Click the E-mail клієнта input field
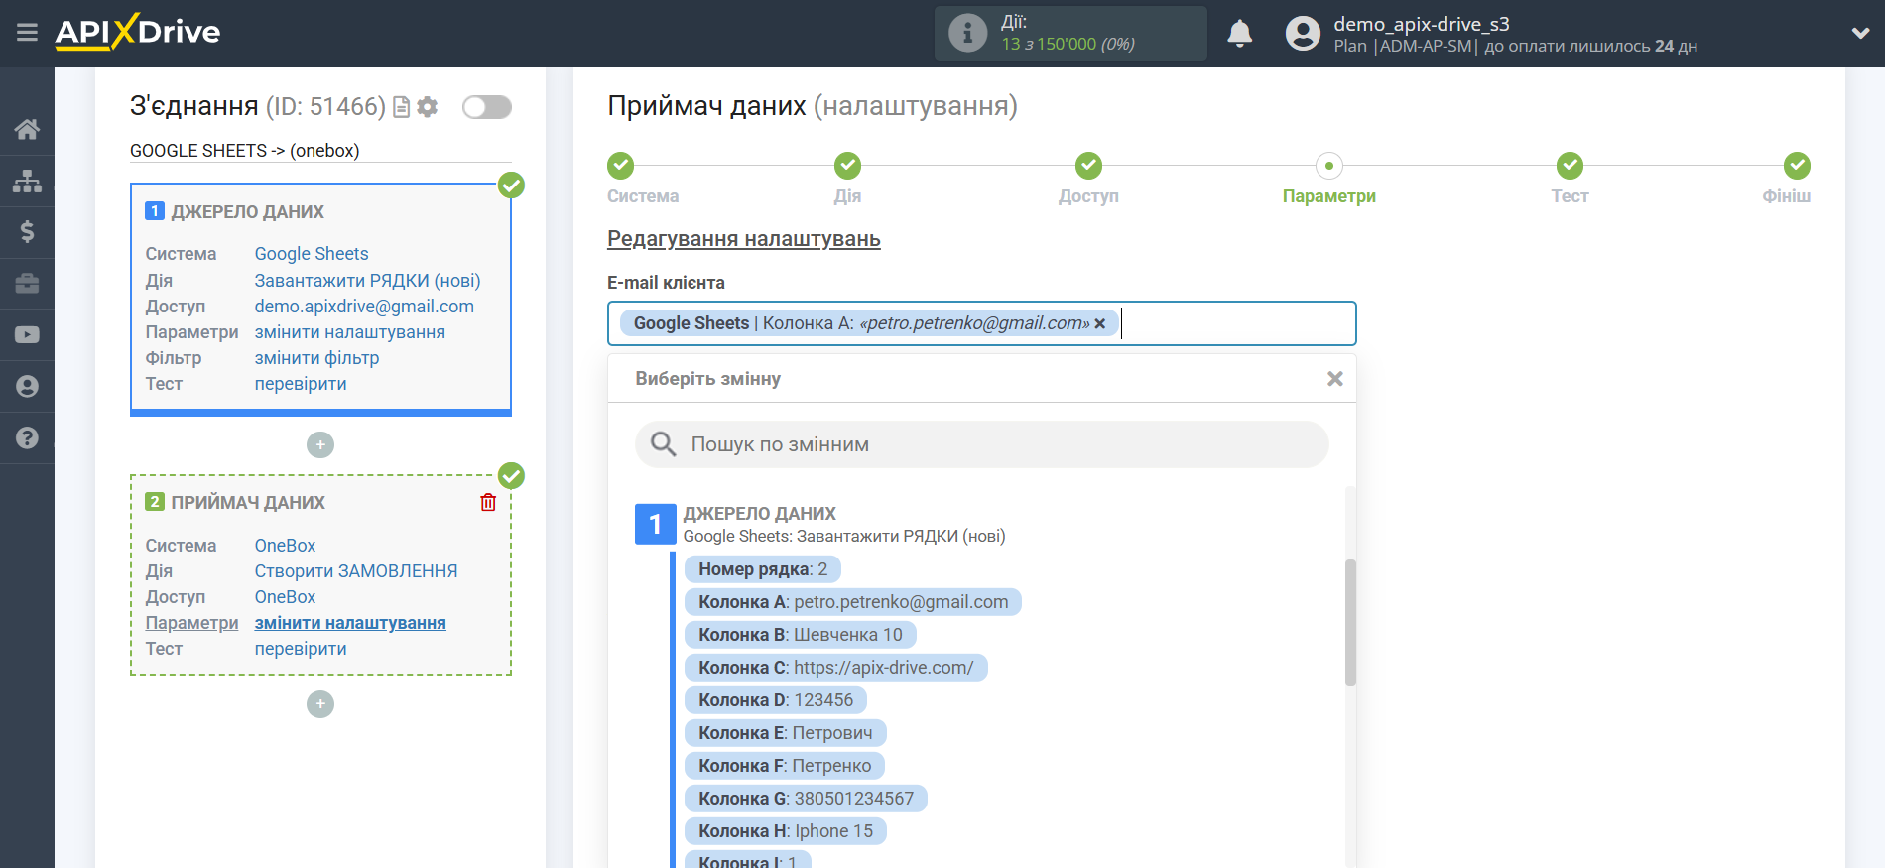This screenshot has width=1885, height=868. 981,323
